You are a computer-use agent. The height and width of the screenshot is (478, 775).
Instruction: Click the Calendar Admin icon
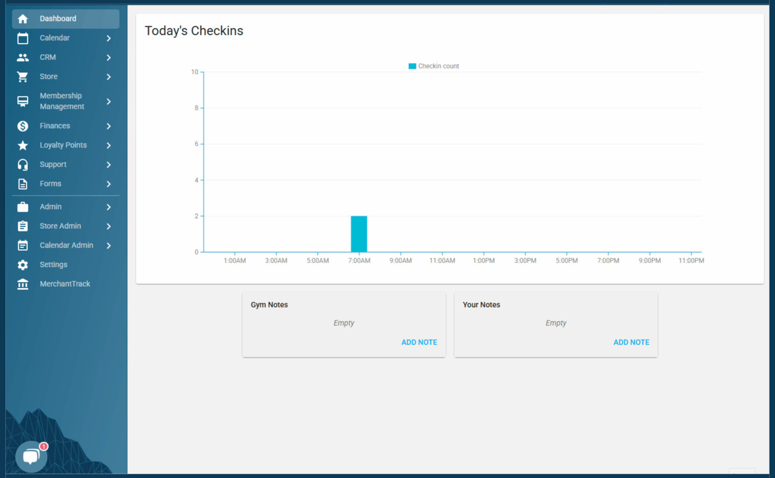coord(23,245)
